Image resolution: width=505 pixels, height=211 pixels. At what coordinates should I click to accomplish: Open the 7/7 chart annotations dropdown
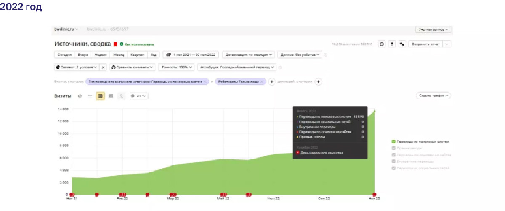[x=139, y=96]
